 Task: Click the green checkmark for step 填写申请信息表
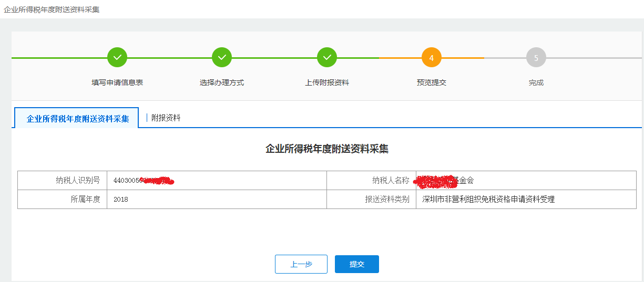(117, 57)
